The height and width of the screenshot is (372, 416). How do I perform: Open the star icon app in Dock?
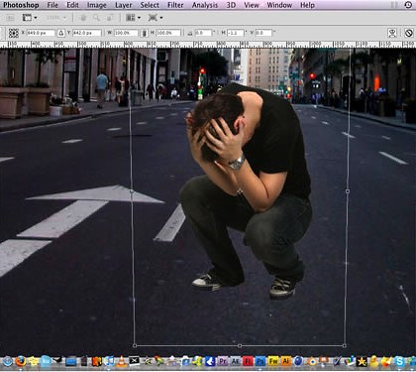click(362, 361)
